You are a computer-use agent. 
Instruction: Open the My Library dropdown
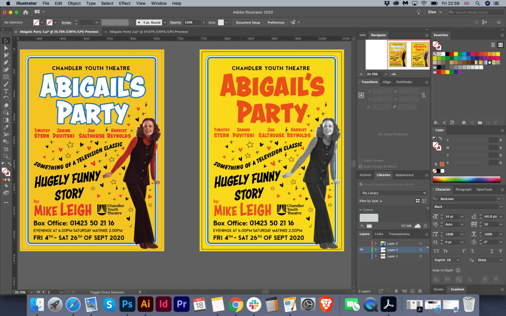[x=393, y=193]
